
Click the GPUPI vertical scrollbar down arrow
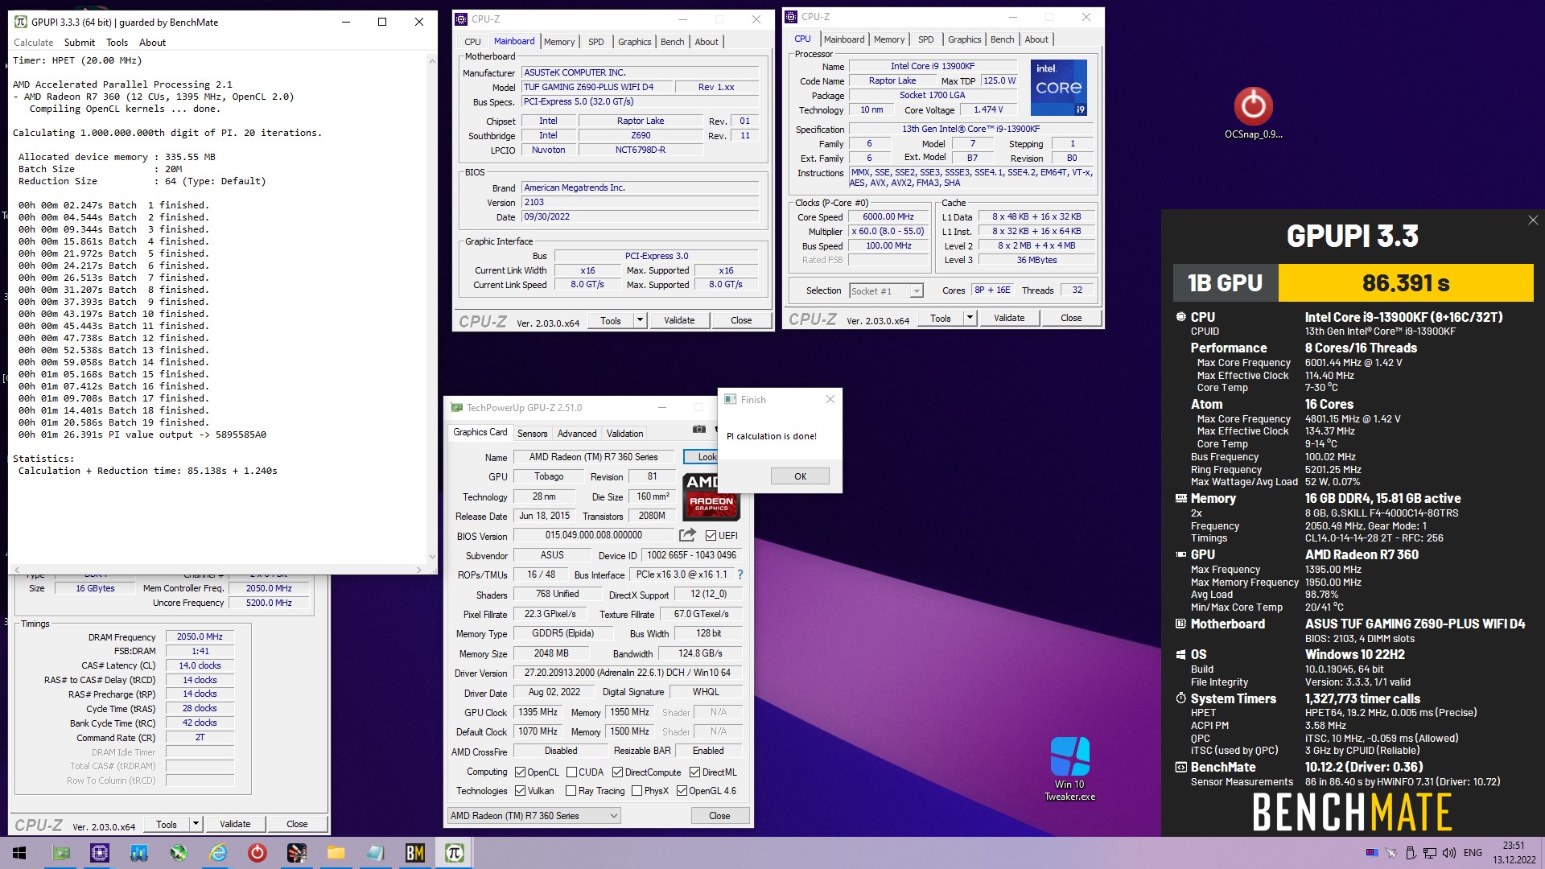tap(431, 556)
